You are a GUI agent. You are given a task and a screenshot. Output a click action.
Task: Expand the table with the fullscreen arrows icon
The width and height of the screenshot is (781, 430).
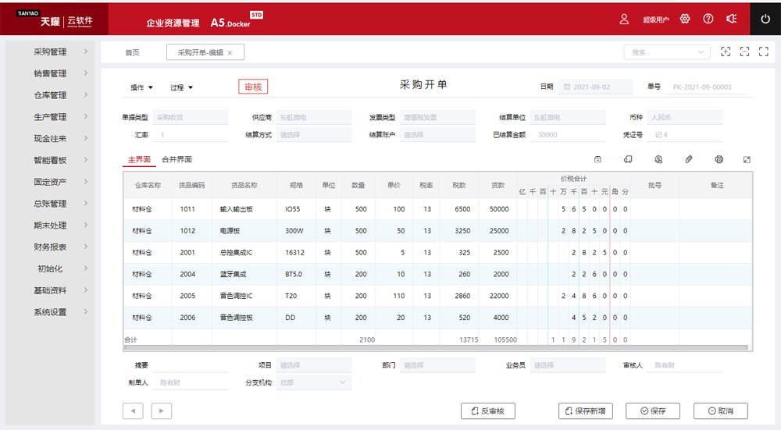pos(747,159)
